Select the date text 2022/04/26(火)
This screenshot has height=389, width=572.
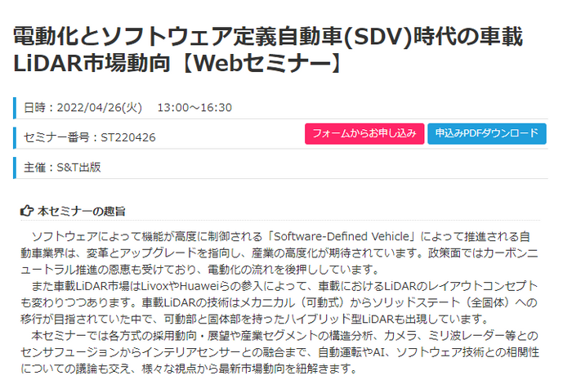[99, 108]
